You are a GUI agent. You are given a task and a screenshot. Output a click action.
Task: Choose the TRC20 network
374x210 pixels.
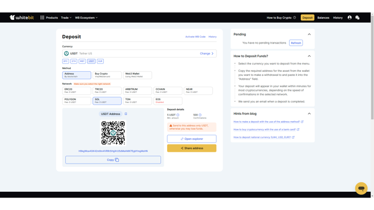107,91
